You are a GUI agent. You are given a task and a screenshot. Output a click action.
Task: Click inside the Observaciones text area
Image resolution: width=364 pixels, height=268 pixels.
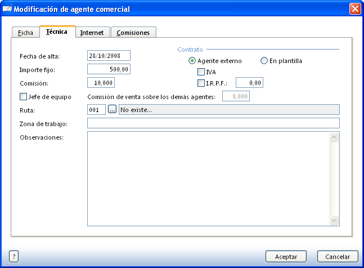[208, 178]
